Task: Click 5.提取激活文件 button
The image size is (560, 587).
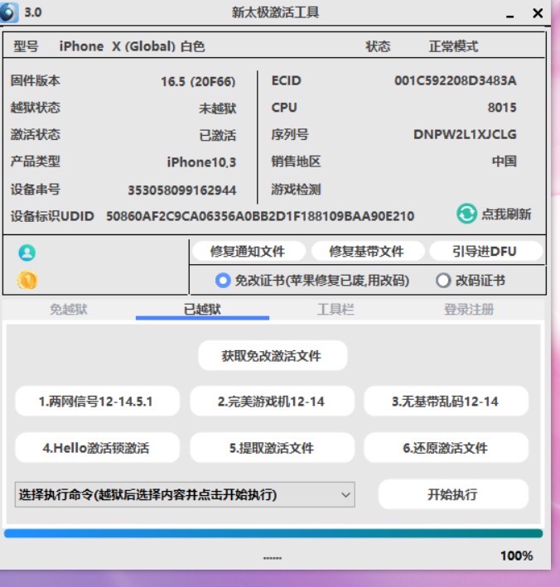Action: click(x=272, y=448)
